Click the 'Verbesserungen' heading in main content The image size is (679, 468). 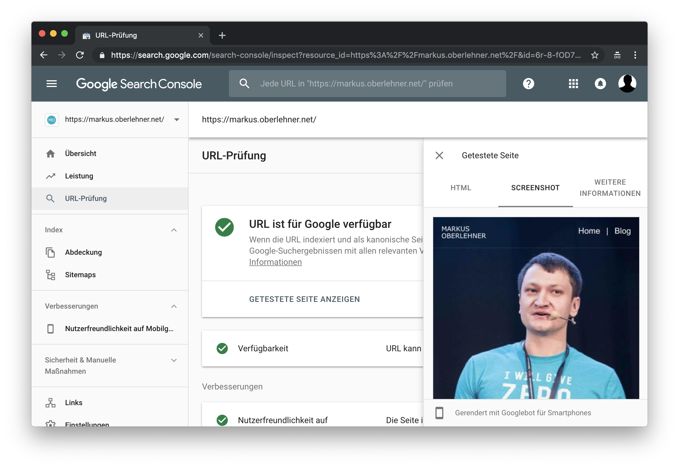tap(232, 386)
